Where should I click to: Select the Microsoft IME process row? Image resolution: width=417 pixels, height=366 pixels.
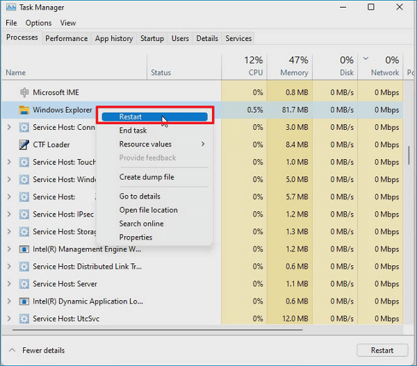(202, 92)
